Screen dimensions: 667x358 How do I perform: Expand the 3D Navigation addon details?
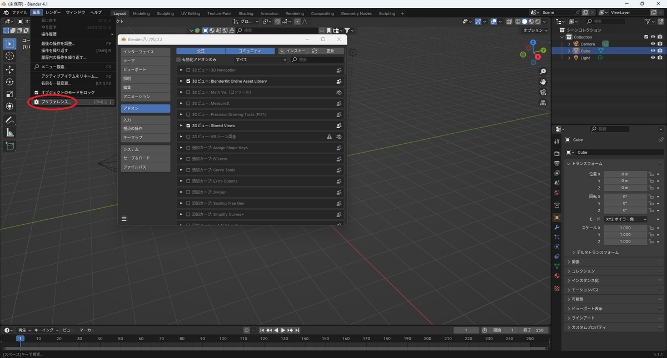point(181,70)
